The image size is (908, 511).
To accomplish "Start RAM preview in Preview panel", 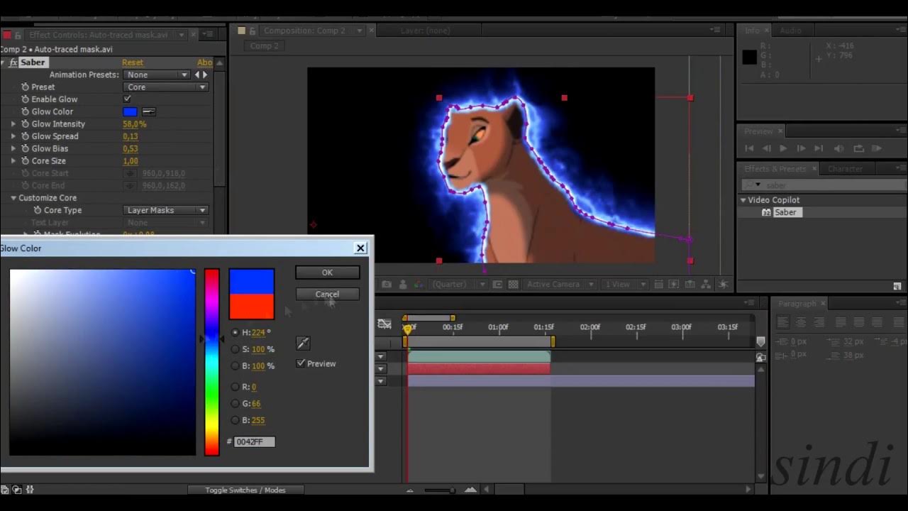I will 877,148.
